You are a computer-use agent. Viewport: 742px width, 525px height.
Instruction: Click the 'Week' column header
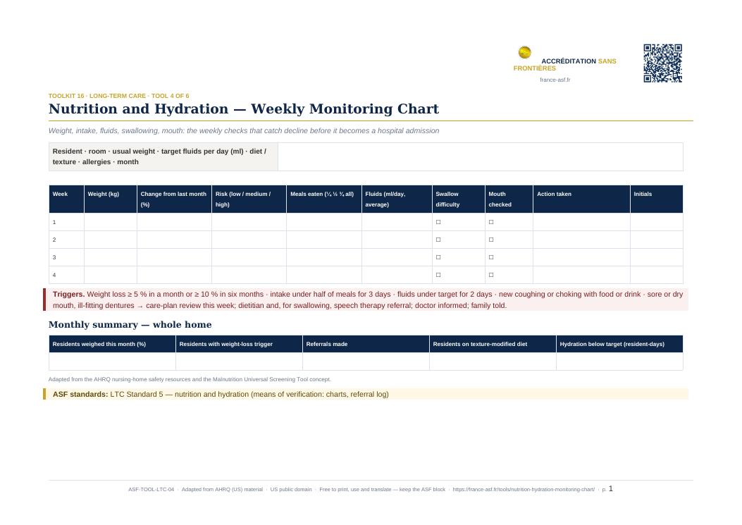tap(66, 199)
